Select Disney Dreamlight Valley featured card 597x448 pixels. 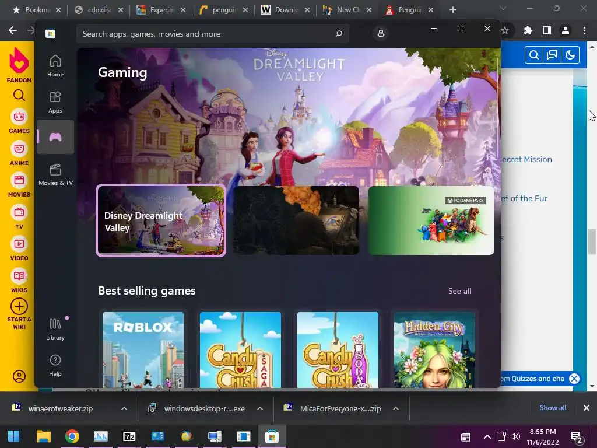161,220
